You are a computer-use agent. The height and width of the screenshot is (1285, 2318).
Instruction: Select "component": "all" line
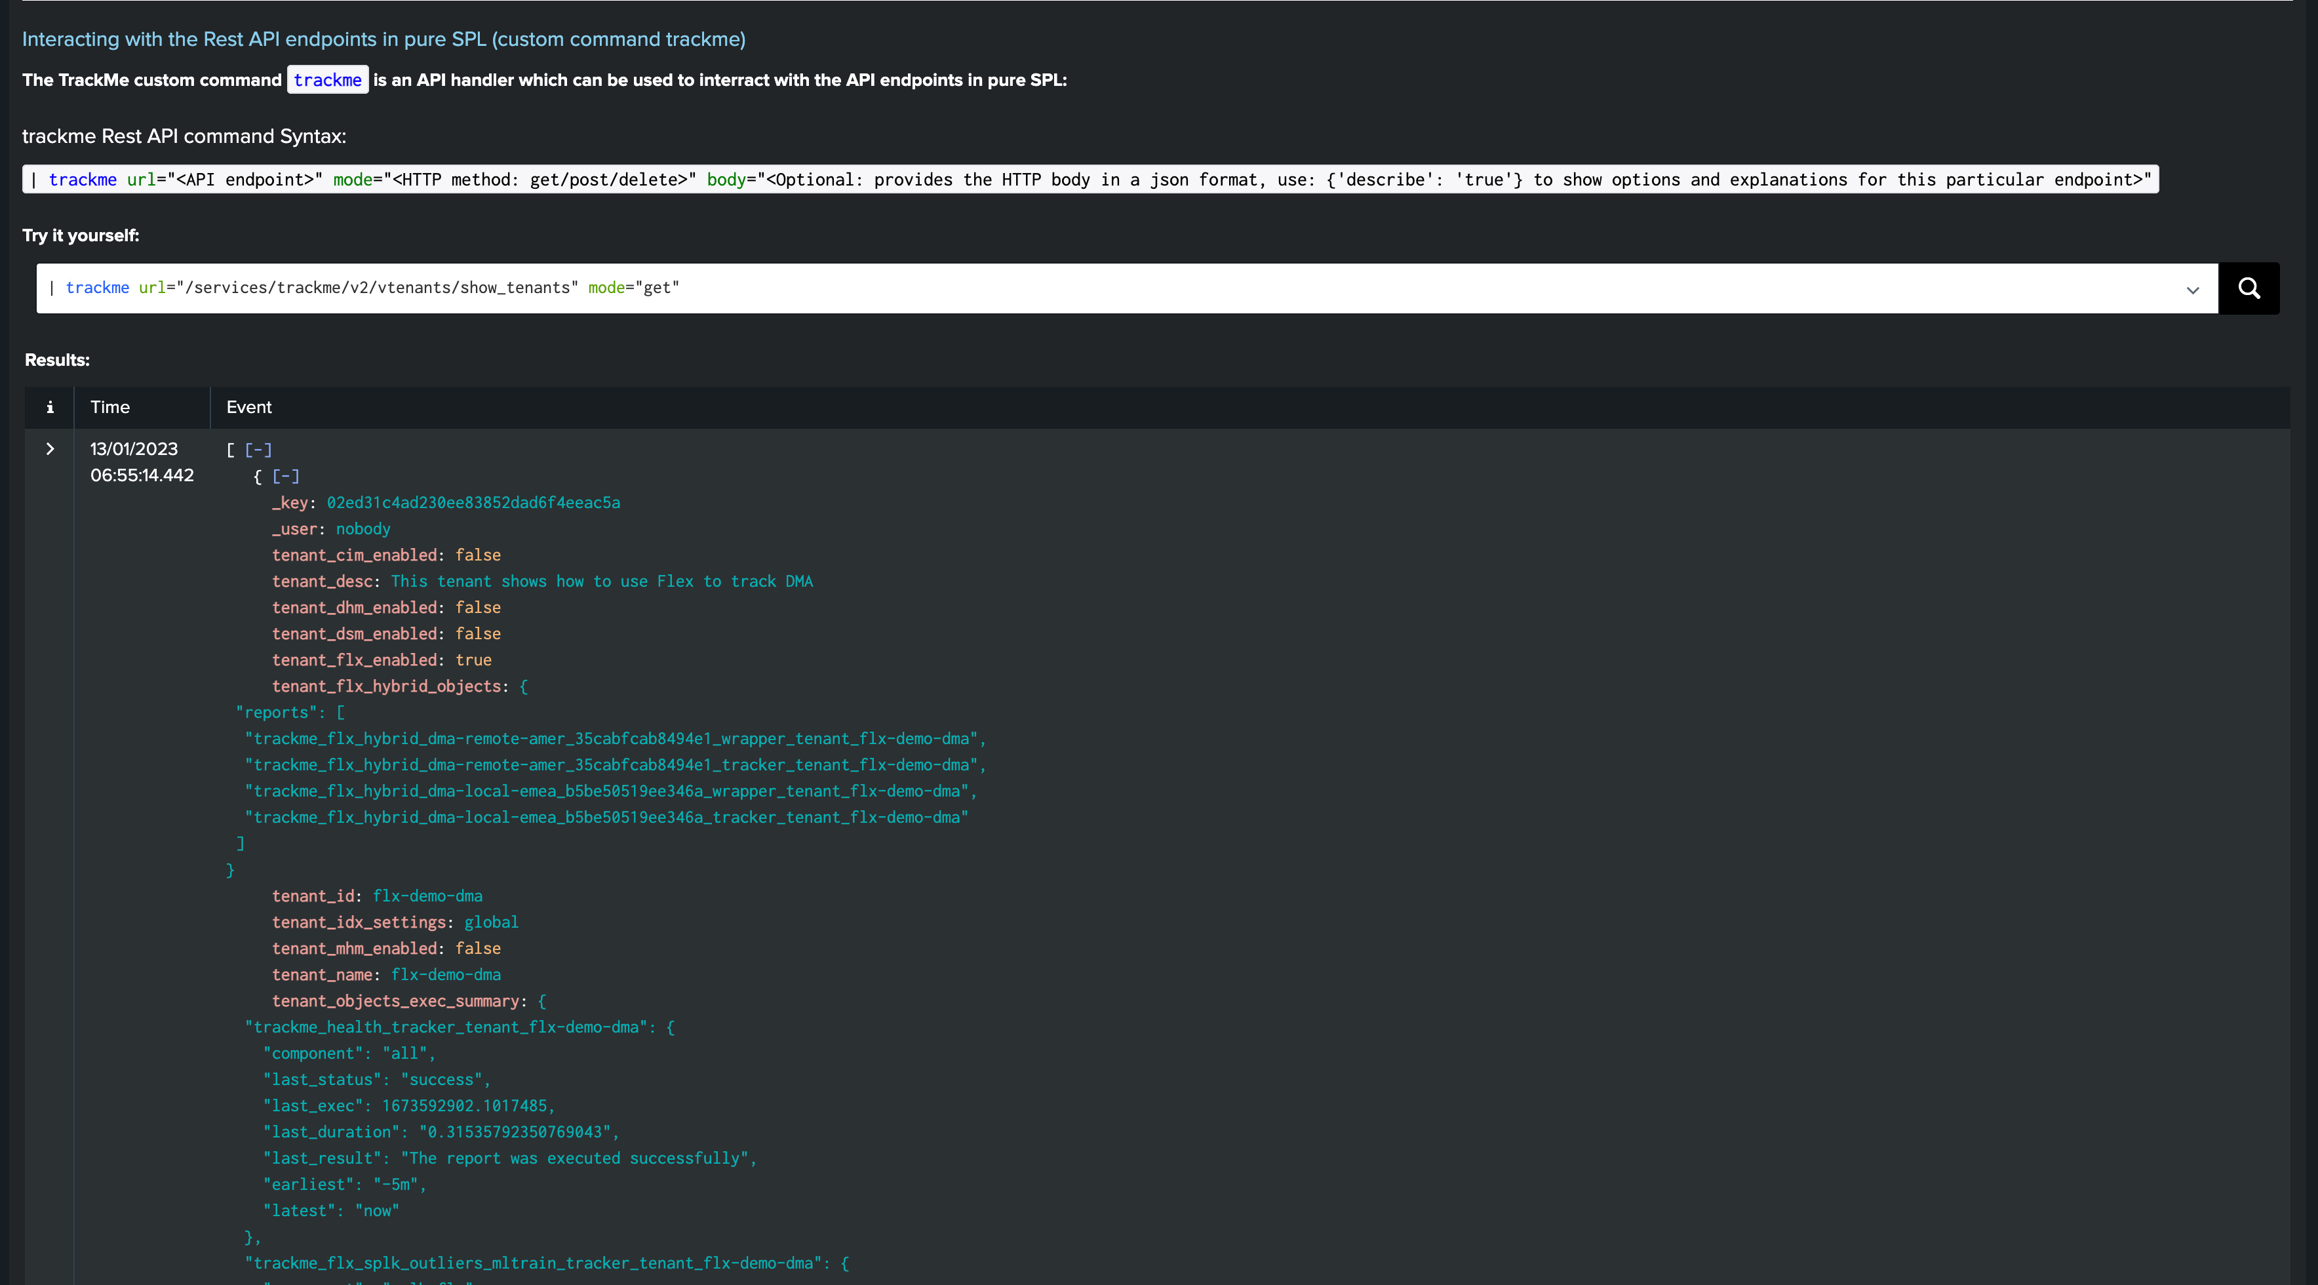tap(349, 1054)
